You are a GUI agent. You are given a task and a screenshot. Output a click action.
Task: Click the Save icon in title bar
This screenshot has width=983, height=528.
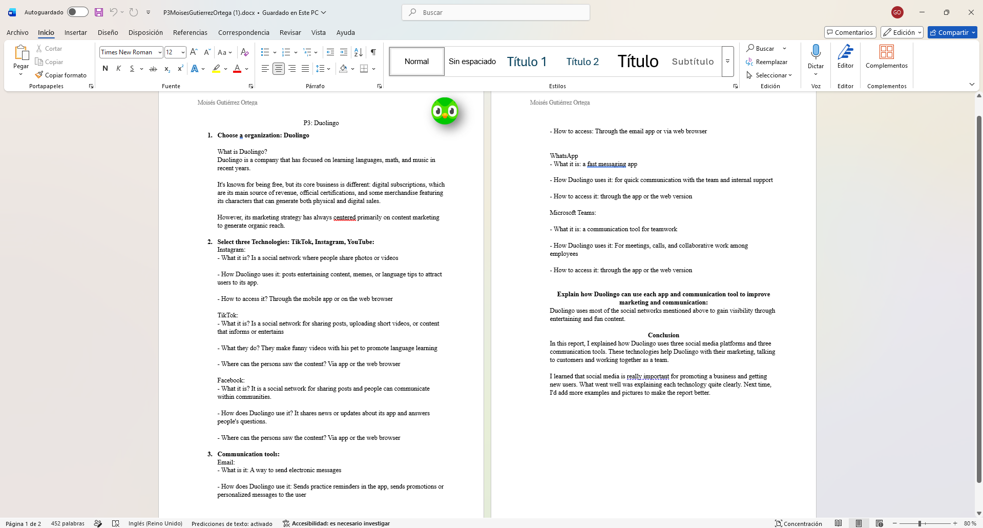coord(99,12)
